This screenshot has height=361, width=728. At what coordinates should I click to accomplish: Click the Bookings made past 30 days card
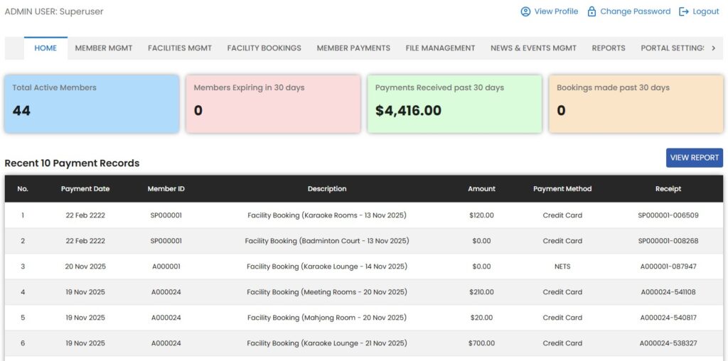636,104
